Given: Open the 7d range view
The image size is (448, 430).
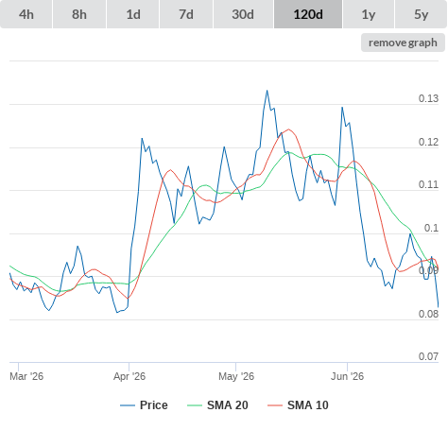Looking at the screenshot, I should [186, 14].
